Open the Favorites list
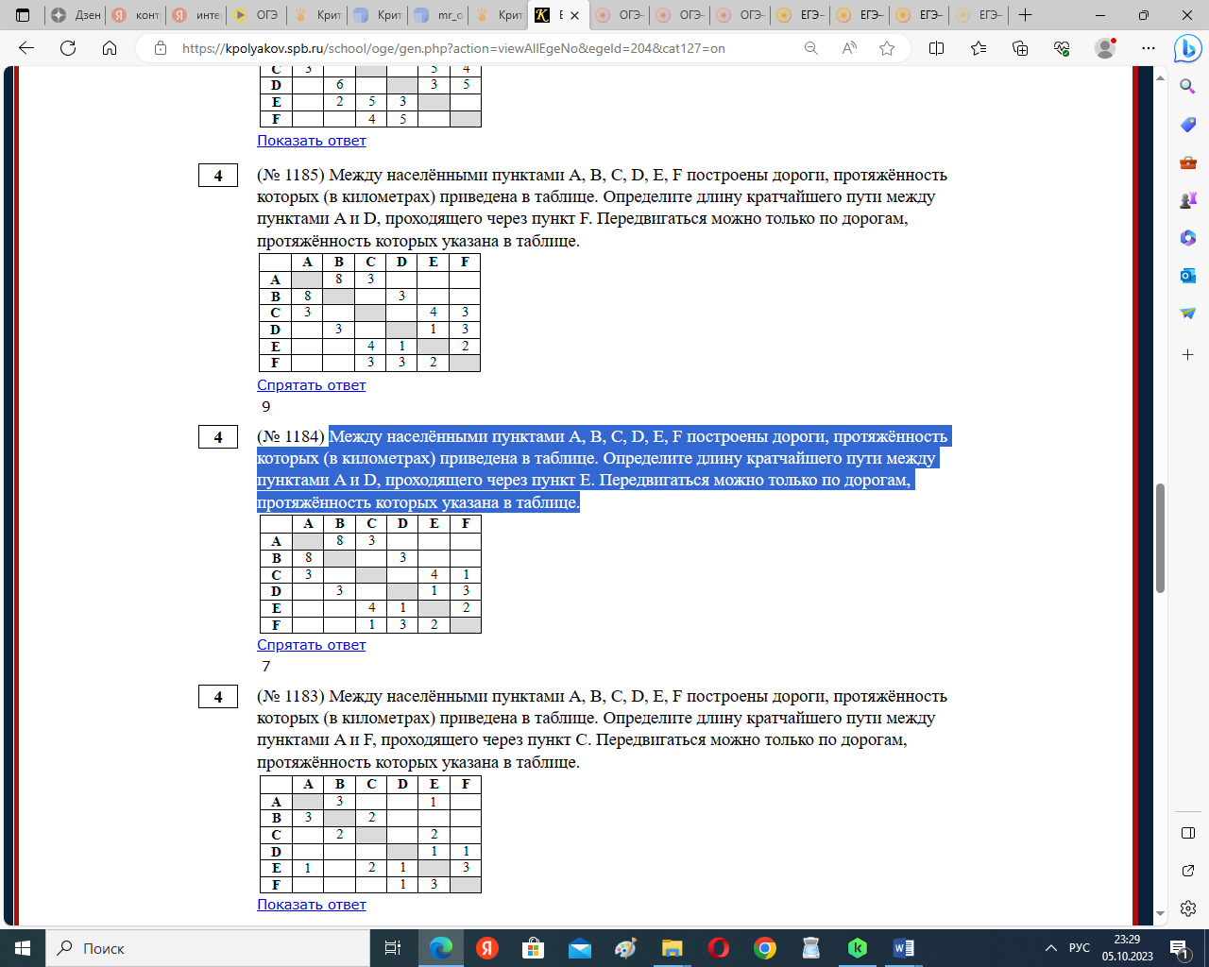This screenshot has width=1209, height=967. click(979, 48)
